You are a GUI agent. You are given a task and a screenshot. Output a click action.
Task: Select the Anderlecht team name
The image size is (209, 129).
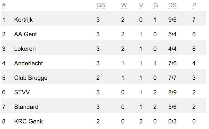pos(29,63)
